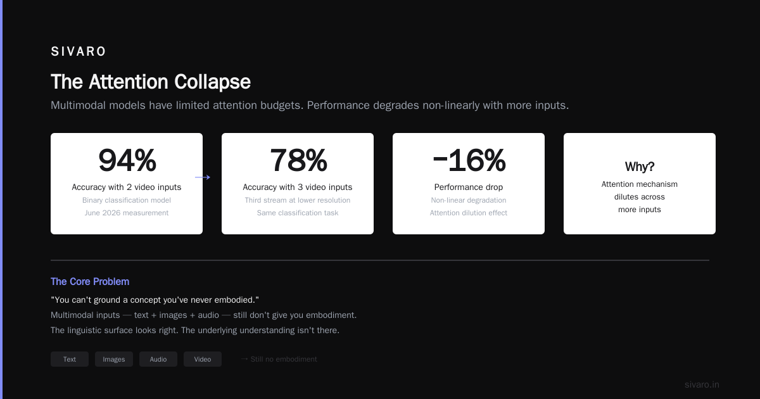
Task: Click the SIVARO brand logo text
Action: (x=79, y=52)
